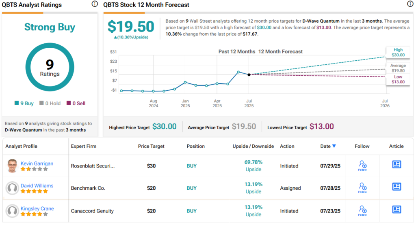Click the Jul 2025 black chart data point
Screen dimensions: 416x225
(x=249, y=74)
